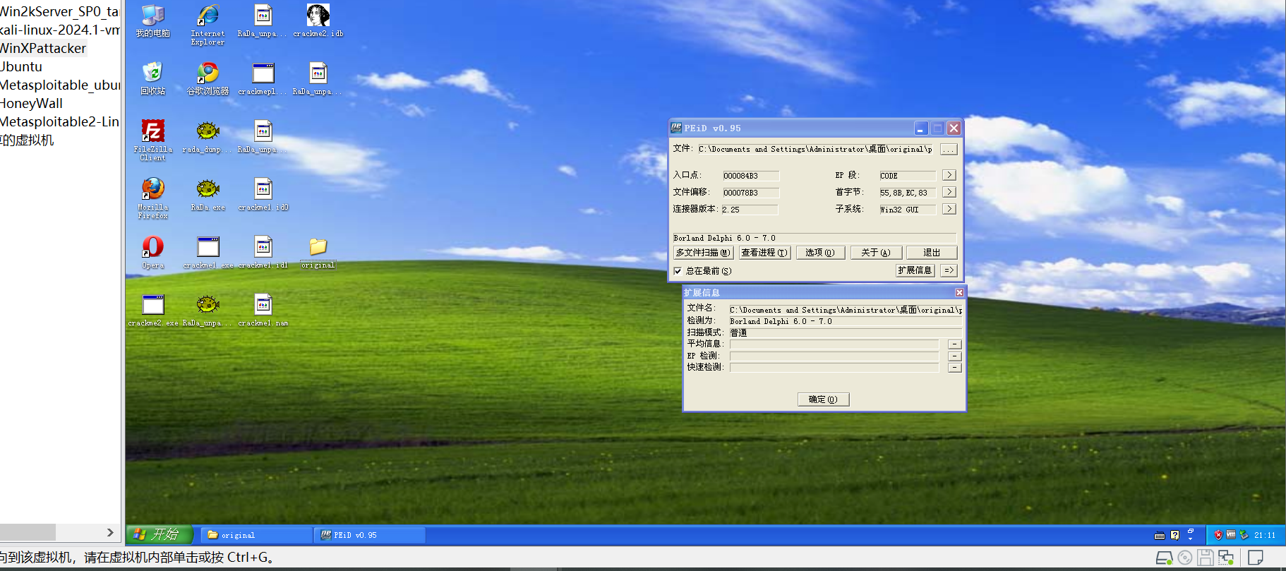Click the 选项 options button in PEiD
Viewport: 1286px width, 571px height.
coord(820,253)
